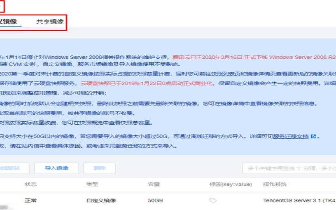Viewport: 336px width, 210px height.
Task: Select the 自定义镜像 tab
Action: pos(8,21)
